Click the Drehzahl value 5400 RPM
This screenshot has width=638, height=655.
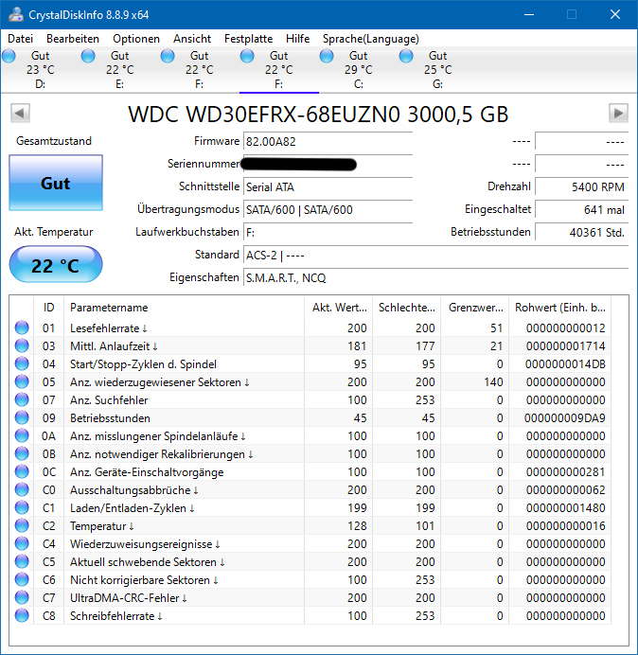581,186
